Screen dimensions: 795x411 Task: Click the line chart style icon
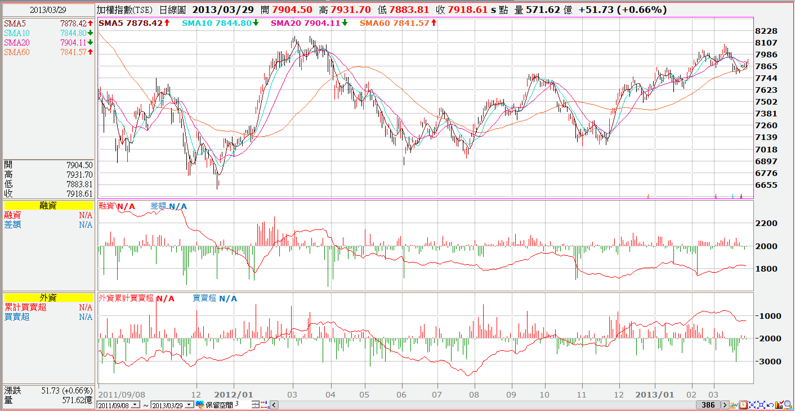tap(734, 405)
